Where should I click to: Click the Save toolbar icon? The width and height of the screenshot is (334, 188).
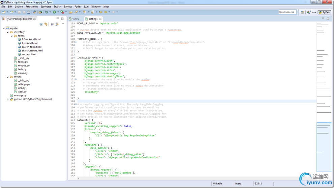19,12
